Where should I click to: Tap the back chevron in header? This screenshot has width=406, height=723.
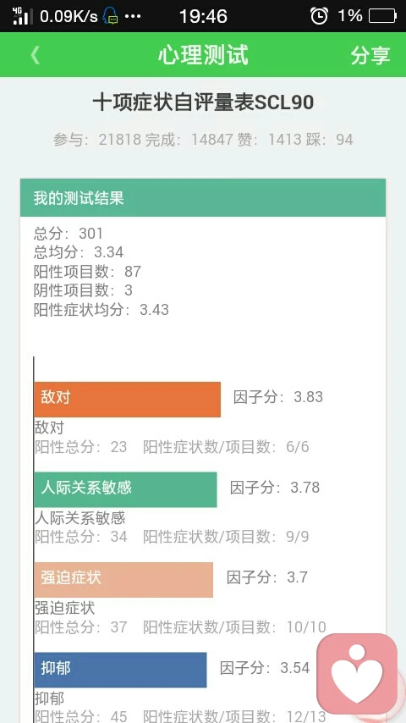pyautogui.click(x=35, y=55)
